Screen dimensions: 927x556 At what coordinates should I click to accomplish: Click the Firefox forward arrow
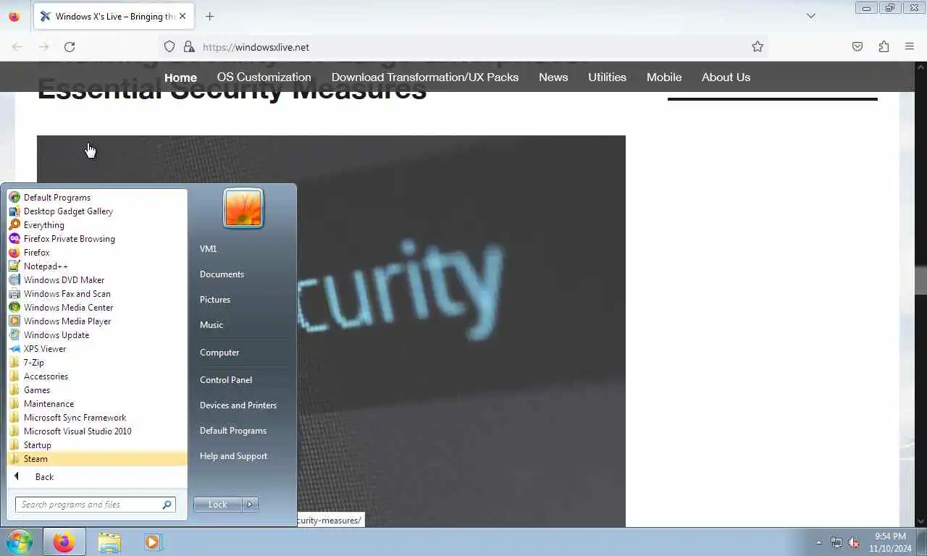[43, 47]
